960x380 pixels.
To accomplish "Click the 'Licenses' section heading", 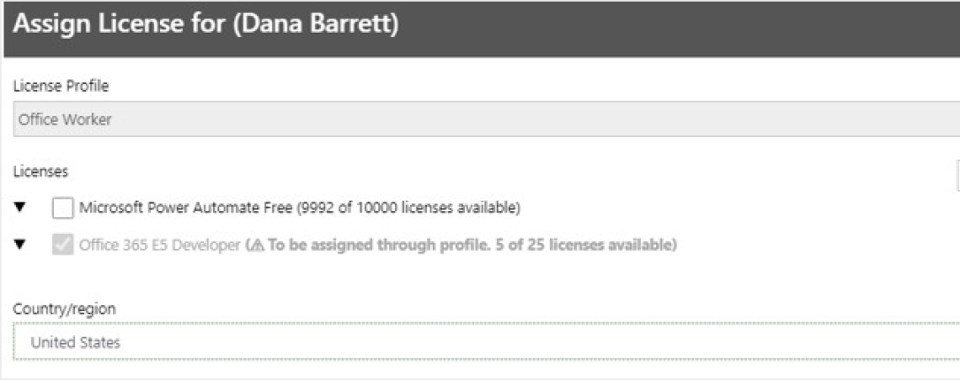I will click(41, 172).
